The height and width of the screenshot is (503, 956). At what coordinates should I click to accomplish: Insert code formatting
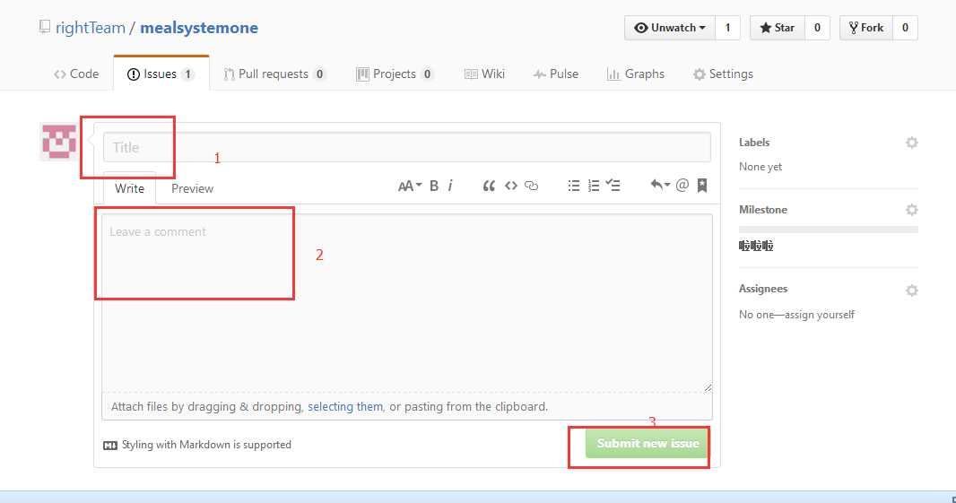(511, 186)
